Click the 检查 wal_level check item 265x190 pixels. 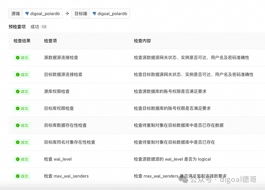click(x=58, y=159)
